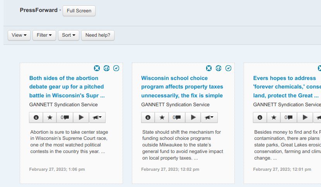321x187 pixels.
Task: Open megaphone dropdown on abortion debate card
Action: click(97, 117)
